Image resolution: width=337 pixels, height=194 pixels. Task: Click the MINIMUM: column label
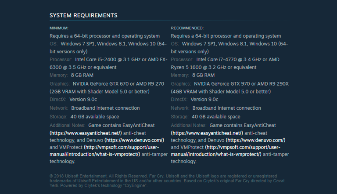click(59, 28)
